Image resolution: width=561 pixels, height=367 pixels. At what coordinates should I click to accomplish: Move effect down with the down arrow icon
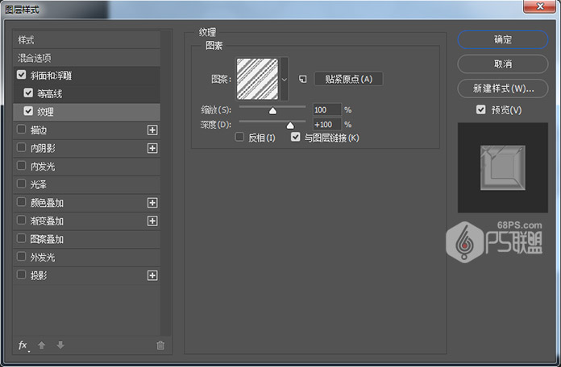click(x=60, y=345)
